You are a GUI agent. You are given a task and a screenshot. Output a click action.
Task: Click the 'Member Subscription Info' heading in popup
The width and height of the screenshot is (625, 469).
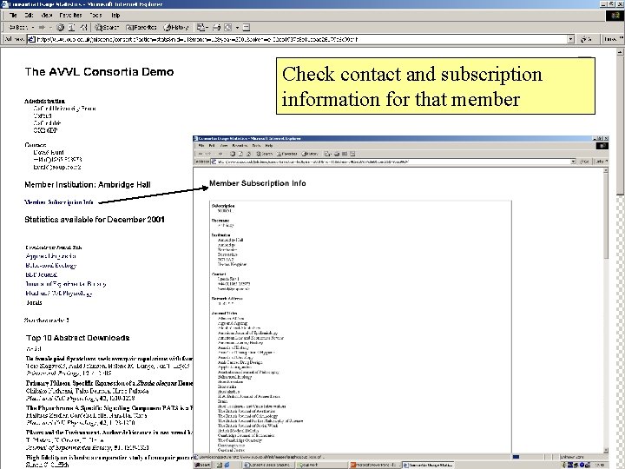click(x=258, y=183)
